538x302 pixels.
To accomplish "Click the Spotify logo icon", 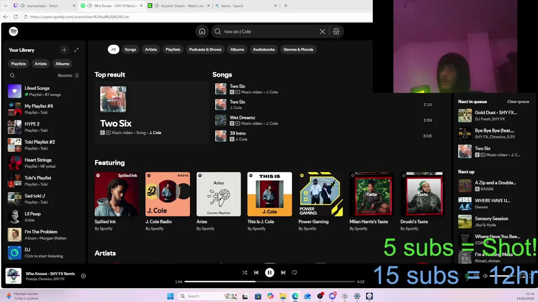I will click(13, 31).
